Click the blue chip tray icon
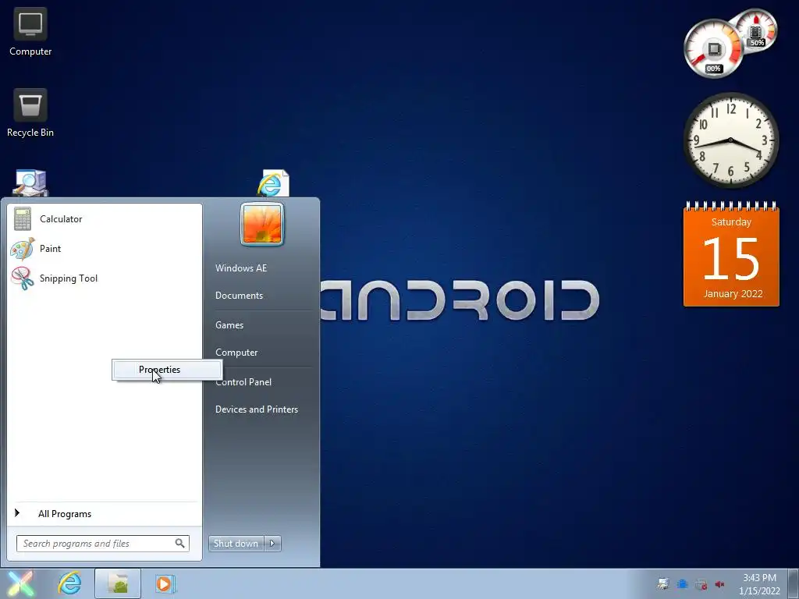 point(682,584)
